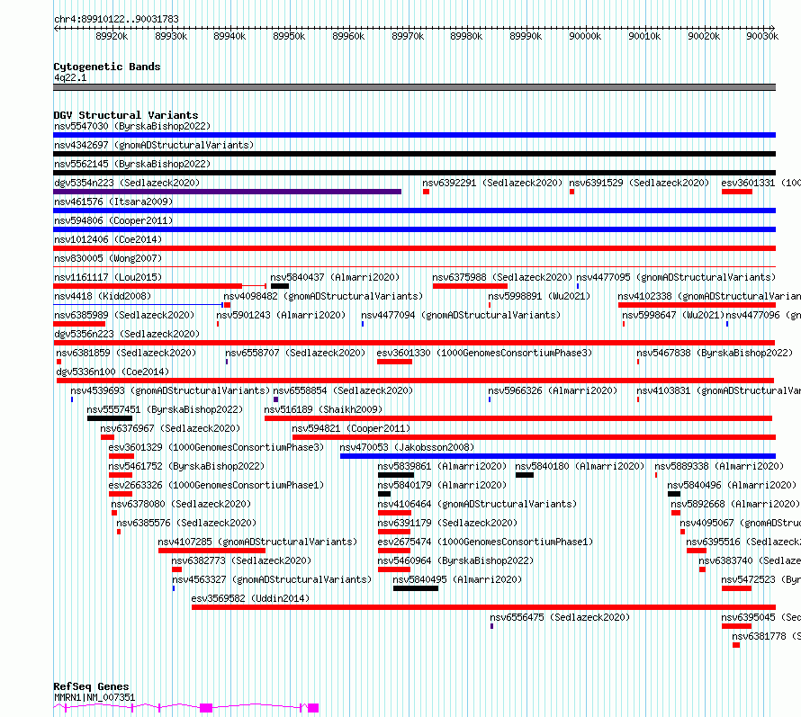Click the nsv6558707 (Sedlazeck2020) label

(x=295, y=353)
